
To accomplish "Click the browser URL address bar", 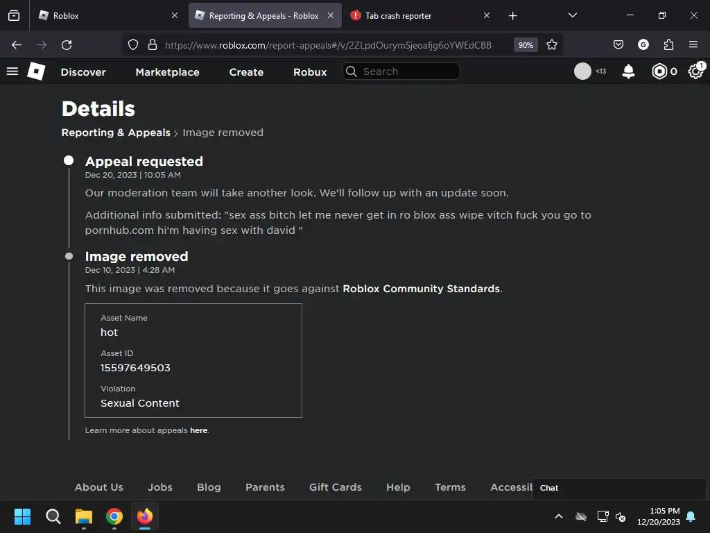I will point(328,45).
